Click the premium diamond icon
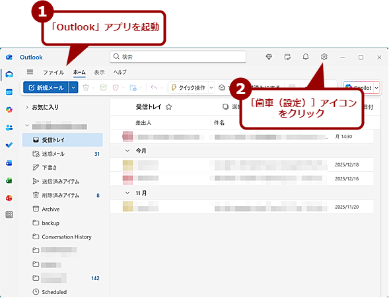The height and width of the screenshot is (298, 389). pos(269,57)
